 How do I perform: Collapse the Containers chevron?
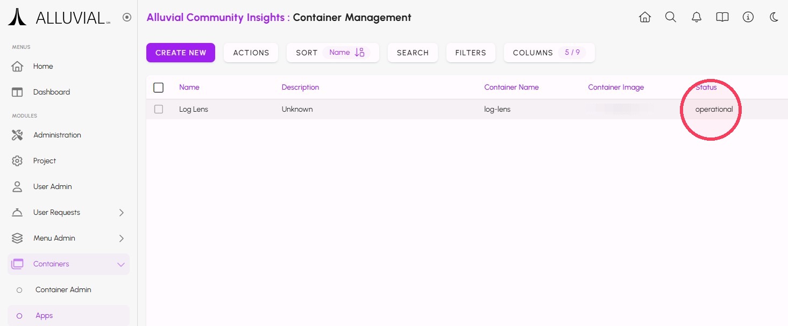click(x=121, y=264)
